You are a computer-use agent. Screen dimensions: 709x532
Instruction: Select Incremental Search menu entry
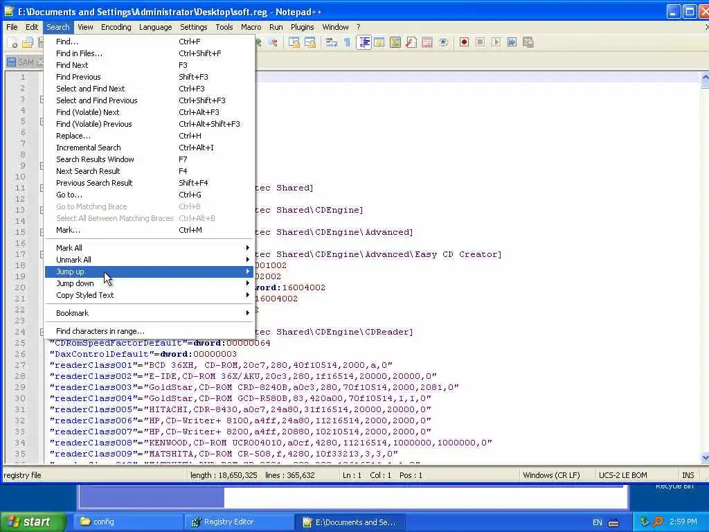(x=149, y=148)
